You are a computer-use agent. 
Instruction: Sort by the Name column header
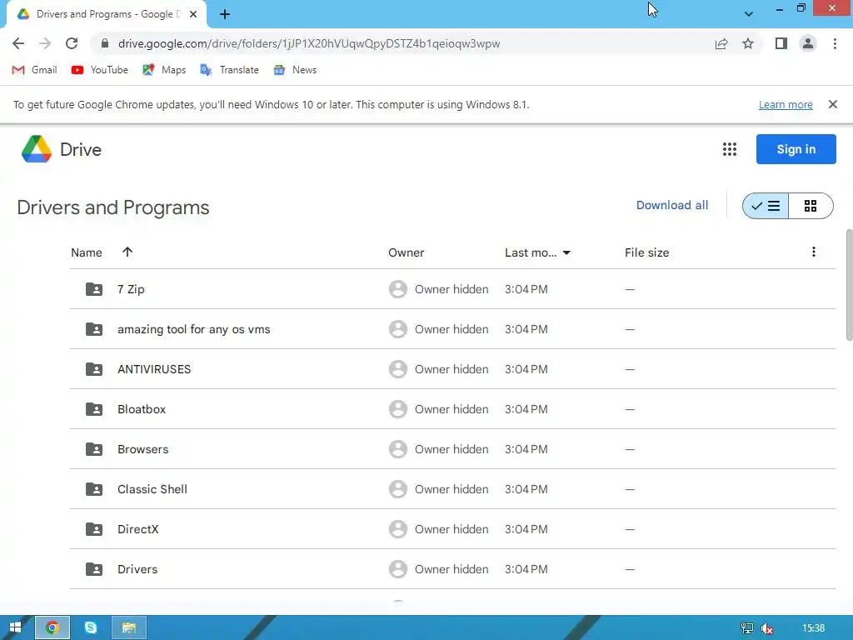click(87, 252)
